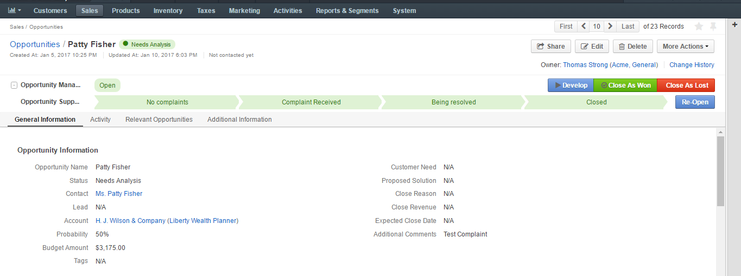Collapse the Opportunity Management workflow section
Viewport: 741px width, 276px height.
pyautogui.click(x=14, y=86)
